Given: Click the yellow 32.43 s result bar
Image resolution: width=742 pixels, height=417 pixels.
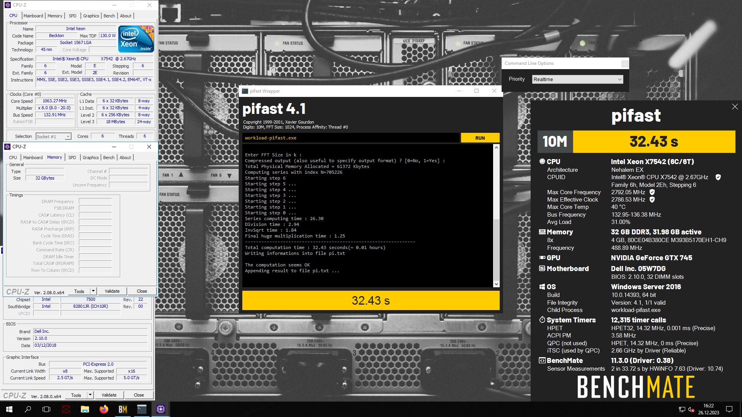Looking at the screenshot, I should [371, 300].
